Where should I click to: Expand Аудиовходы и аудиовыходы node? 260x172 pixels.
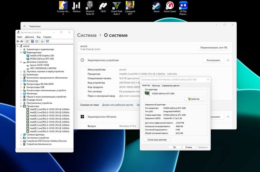click(x=21, y=49)
